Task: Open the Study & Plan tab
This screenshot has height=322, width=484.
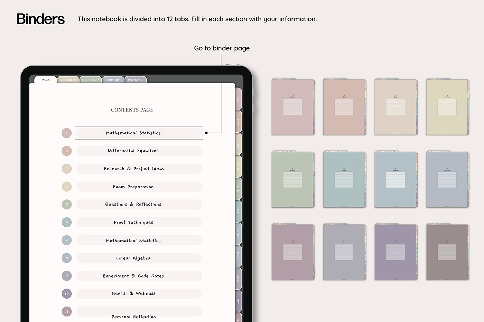Action: click(x=91, y=80)
